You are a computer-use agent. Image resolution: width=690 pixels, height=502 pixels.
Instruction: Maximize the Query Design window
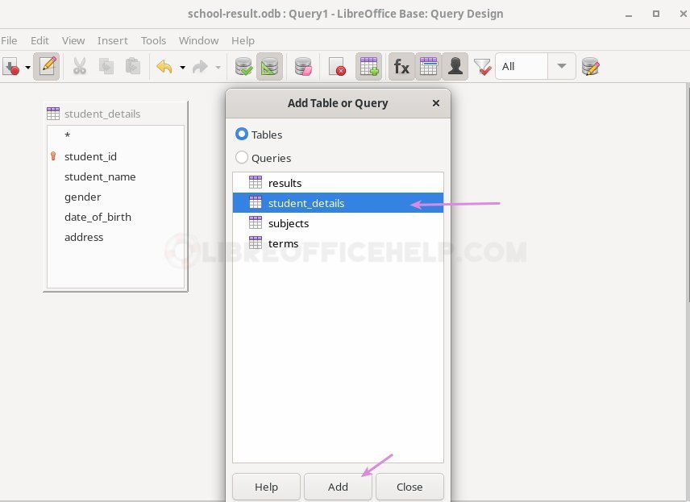[x=656, y=14]
